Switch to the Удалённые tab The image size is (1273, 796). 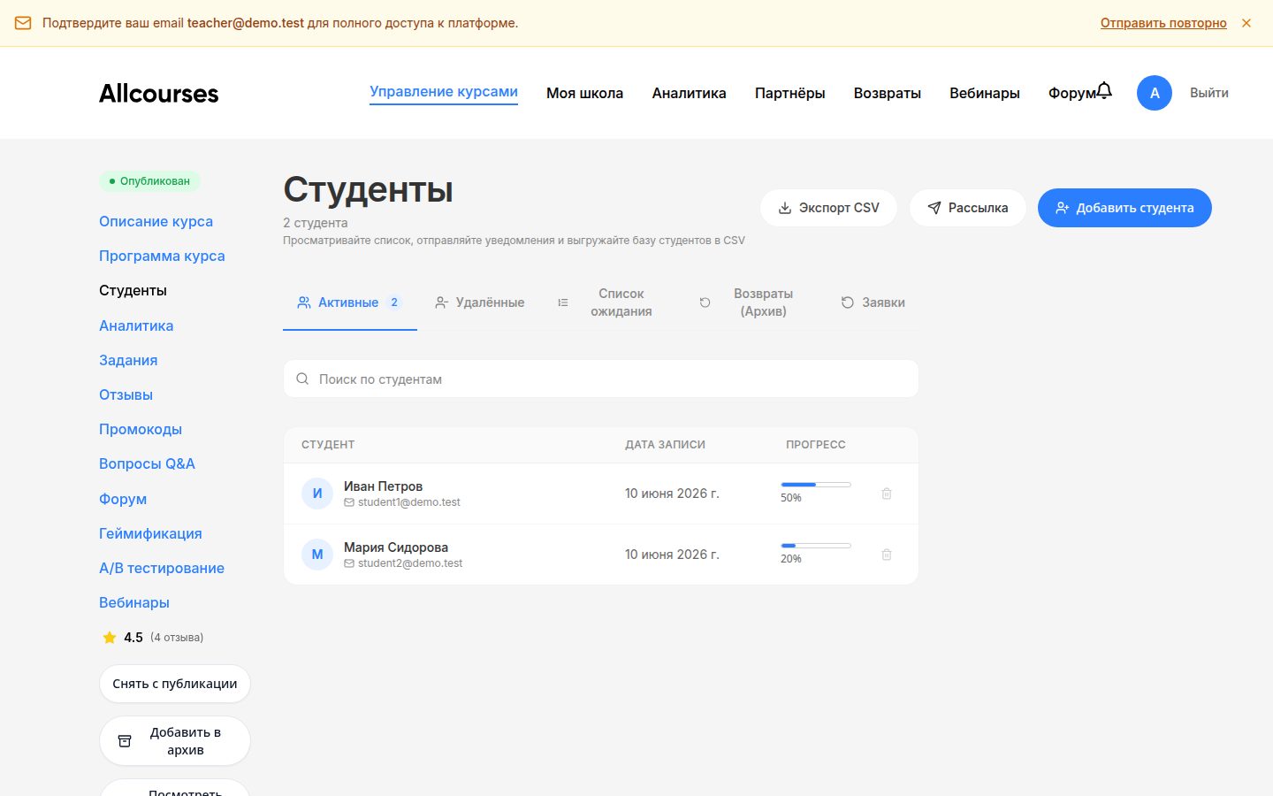[x=479, y=302]
